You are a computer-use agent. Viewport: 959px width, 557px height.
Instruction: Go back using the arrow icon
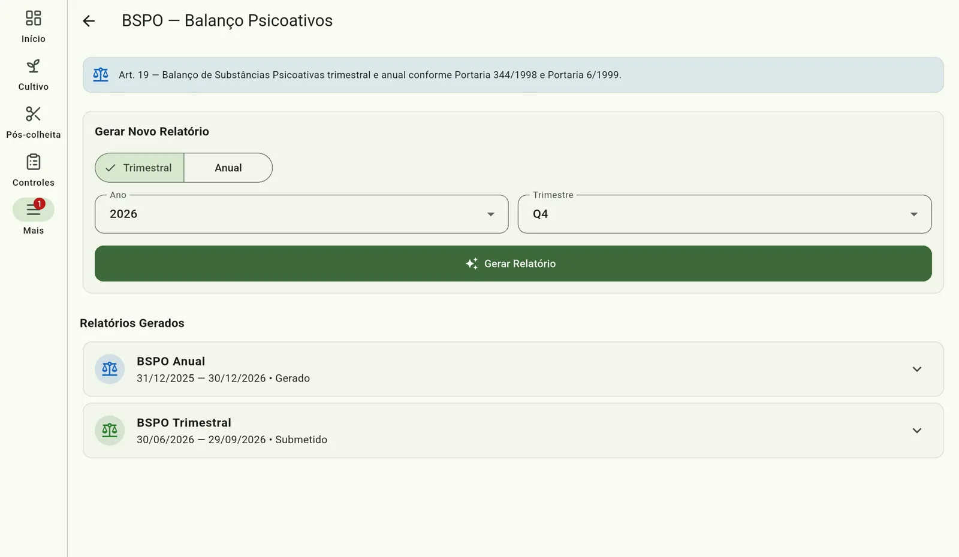click(89, 21)
